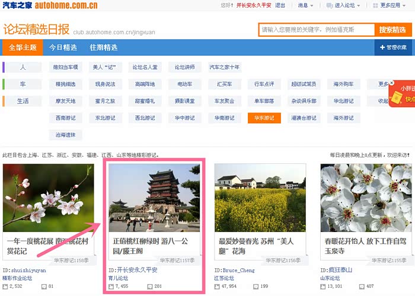
Task: Open the 蜜月之旅 tag
Action: click(x=105, y=101)
